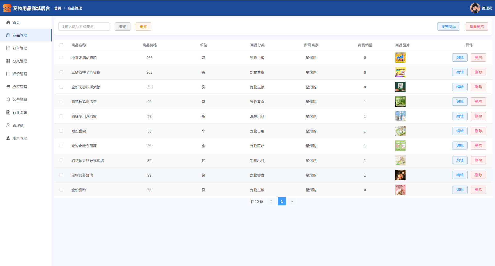Focus the product name search field

tap(84, 27)
